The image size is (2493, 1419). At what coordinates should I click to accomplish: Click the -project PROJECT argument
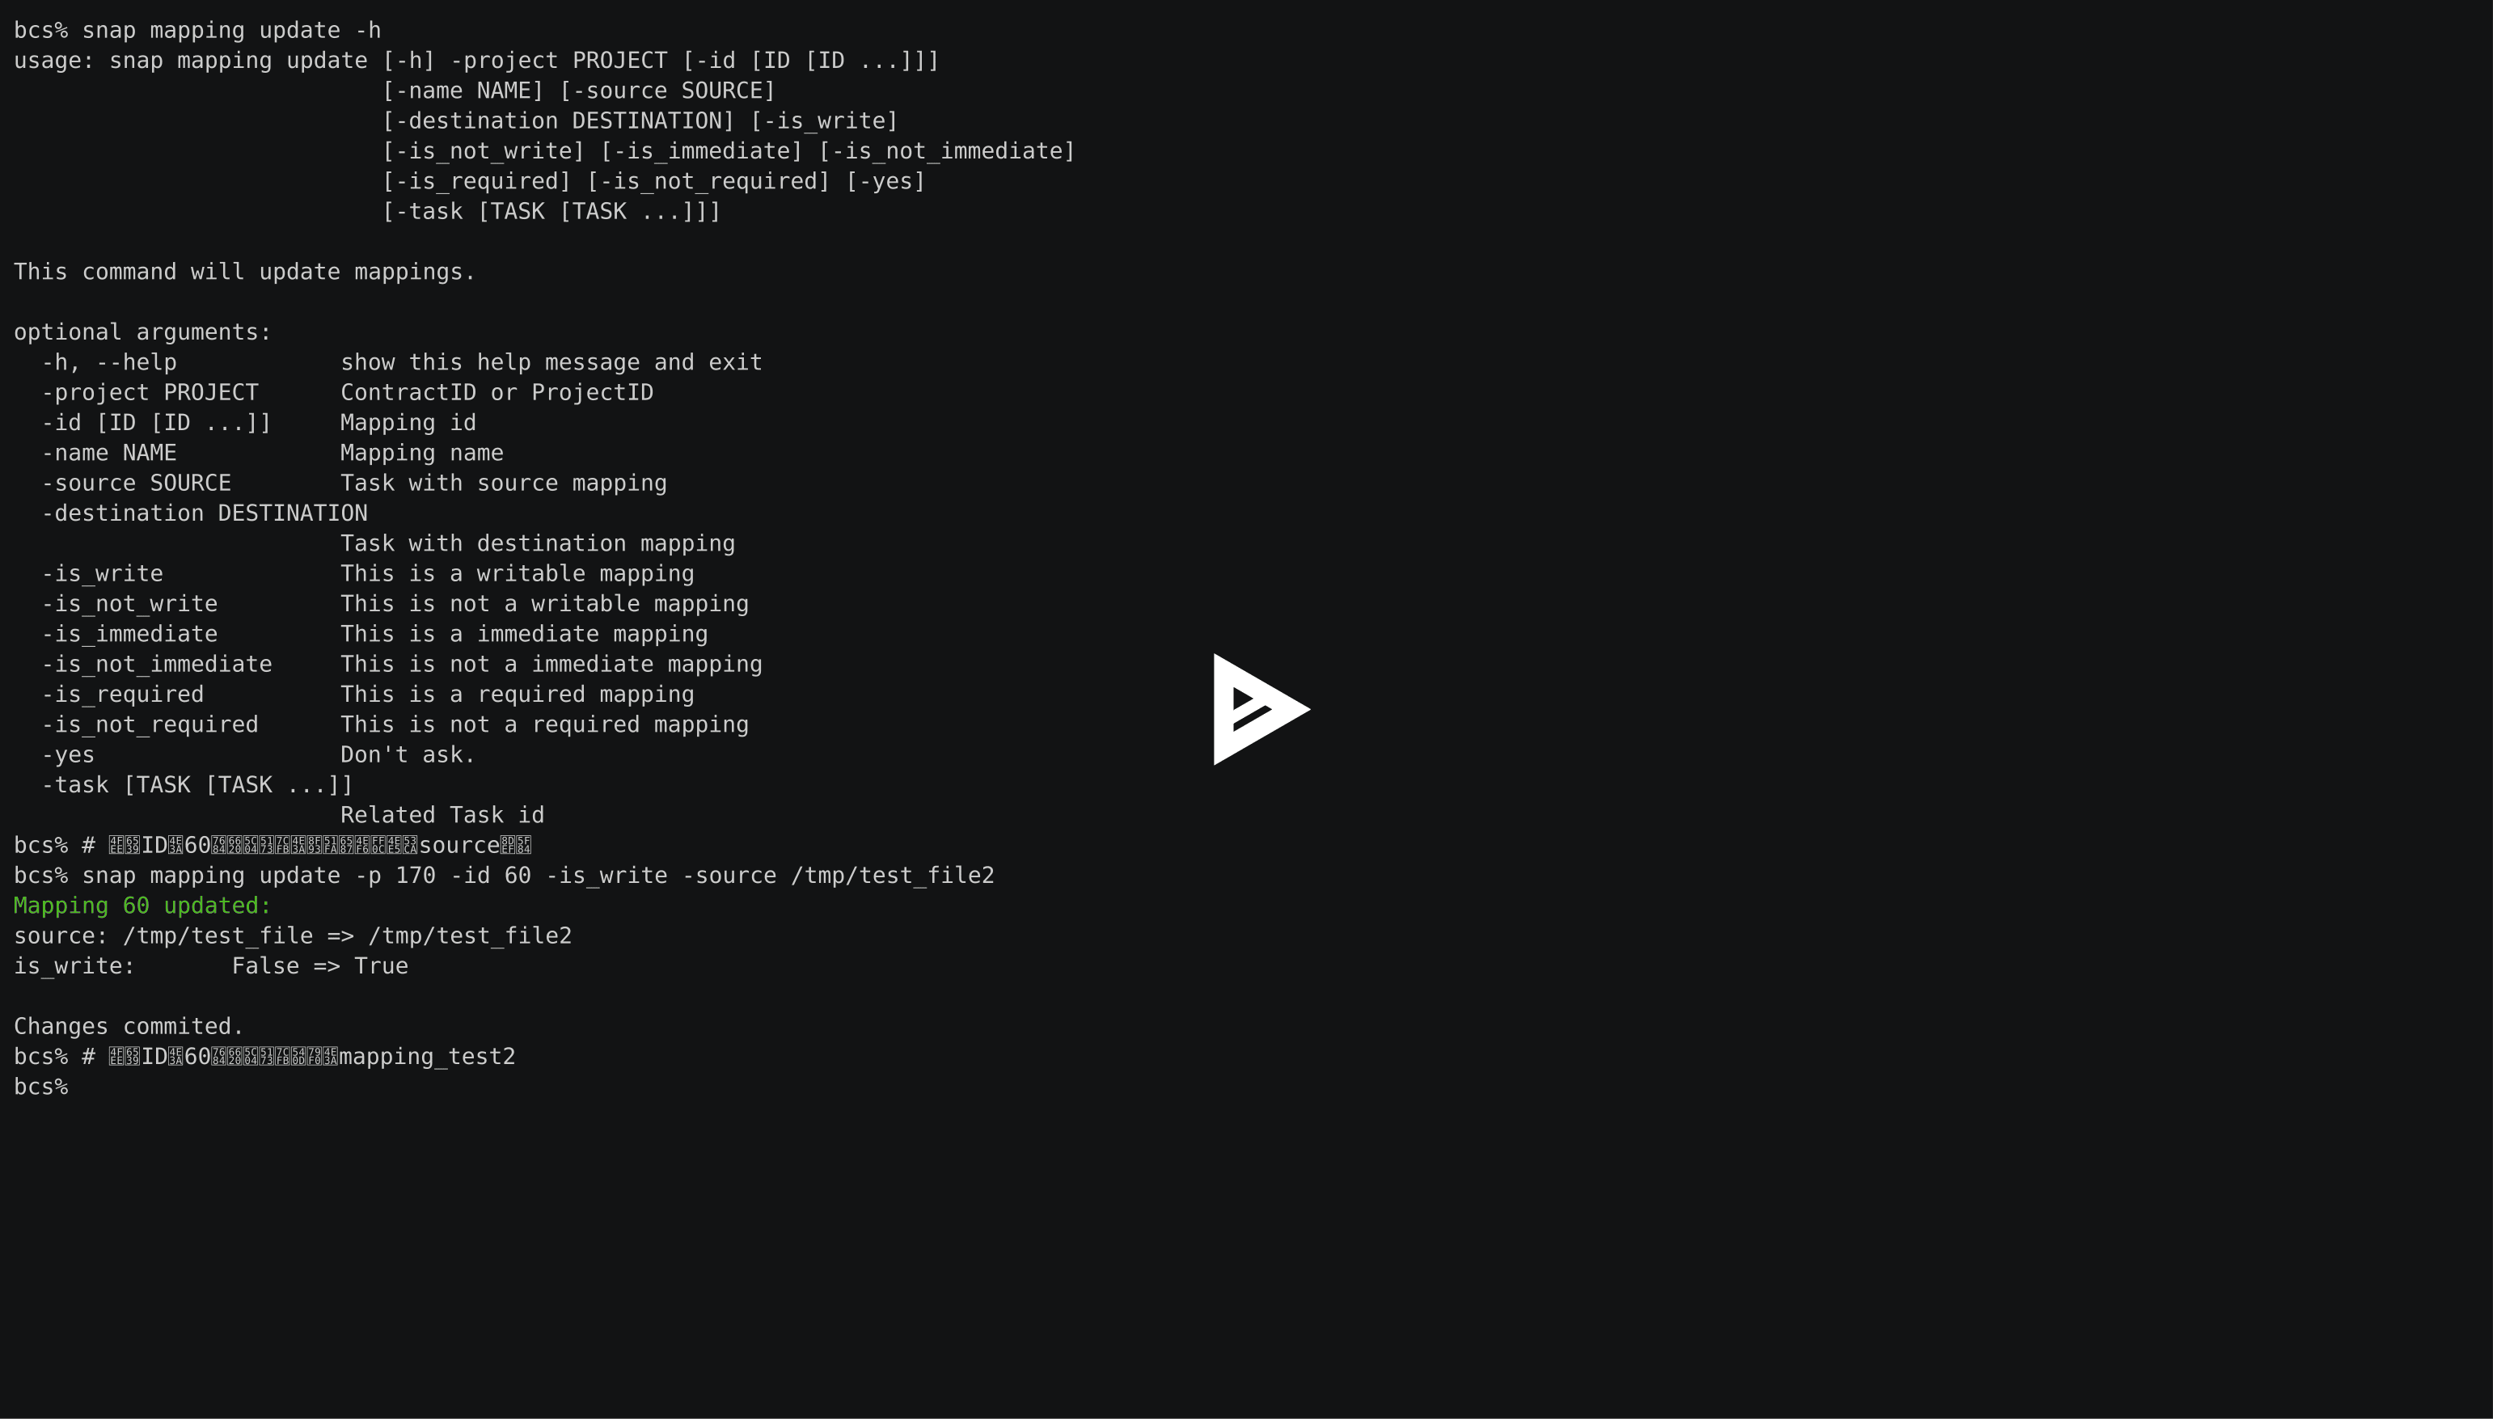click(x=149, y=392)
